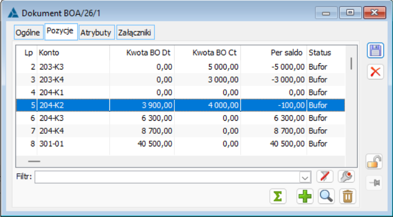Click the filter constructor wrench icon
The image size is (393, 217).
[346, 177]
